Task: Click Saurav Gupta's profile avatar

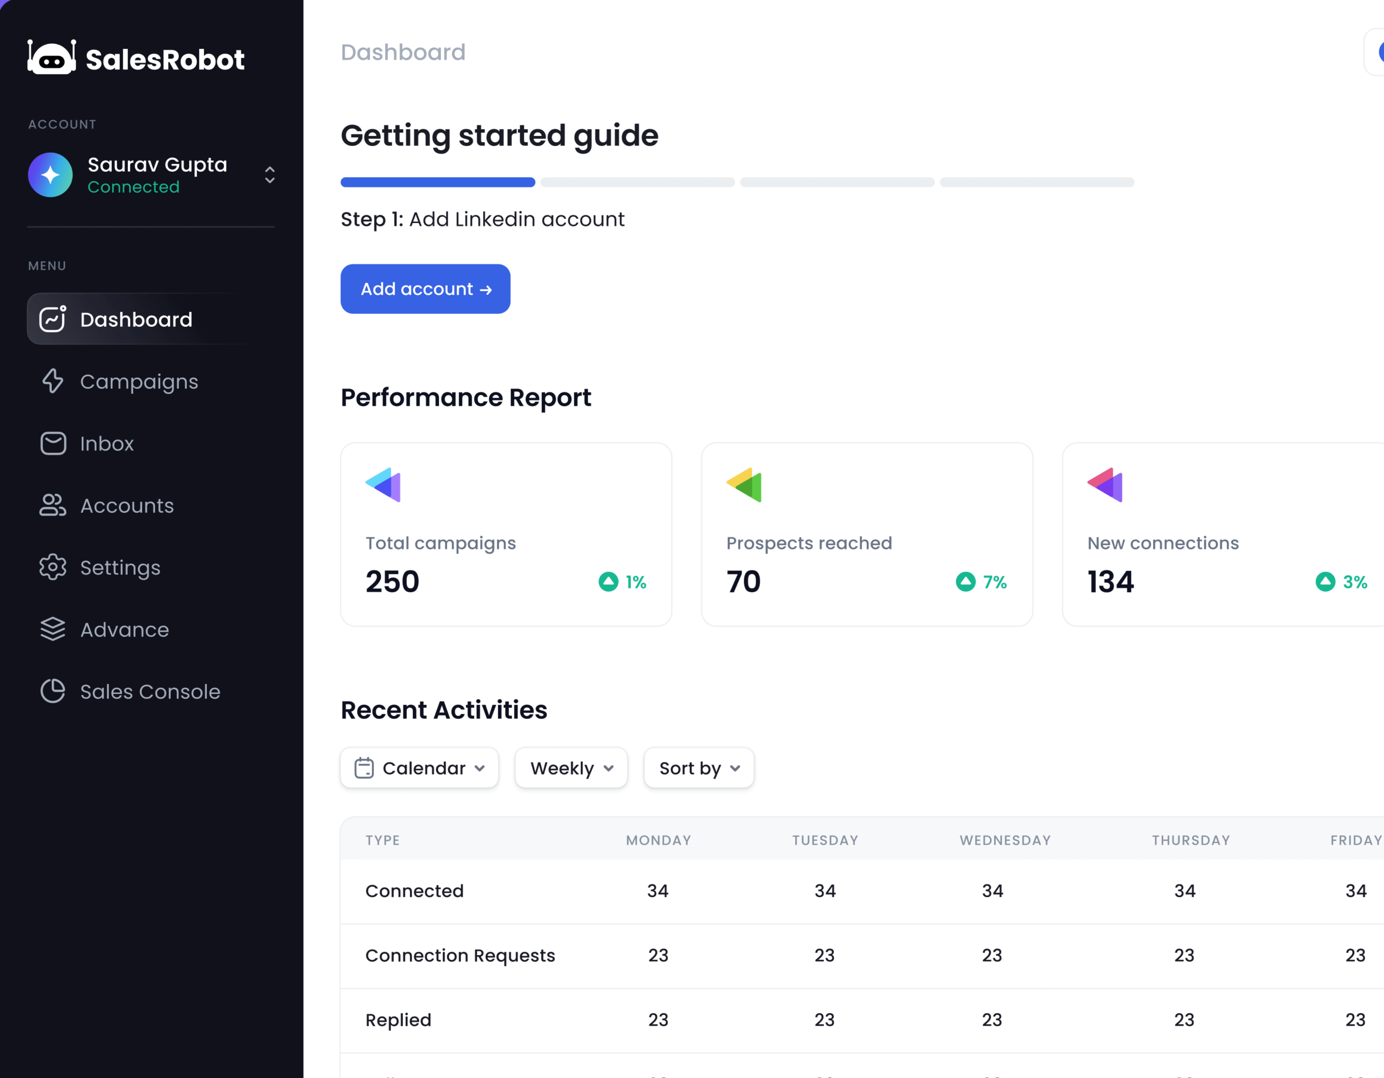Action: click(x=51, y=175)
